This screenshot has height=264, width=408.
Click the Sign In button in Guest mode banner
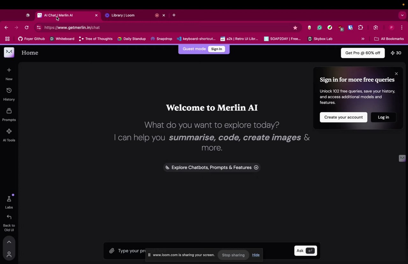pos(216,49)
